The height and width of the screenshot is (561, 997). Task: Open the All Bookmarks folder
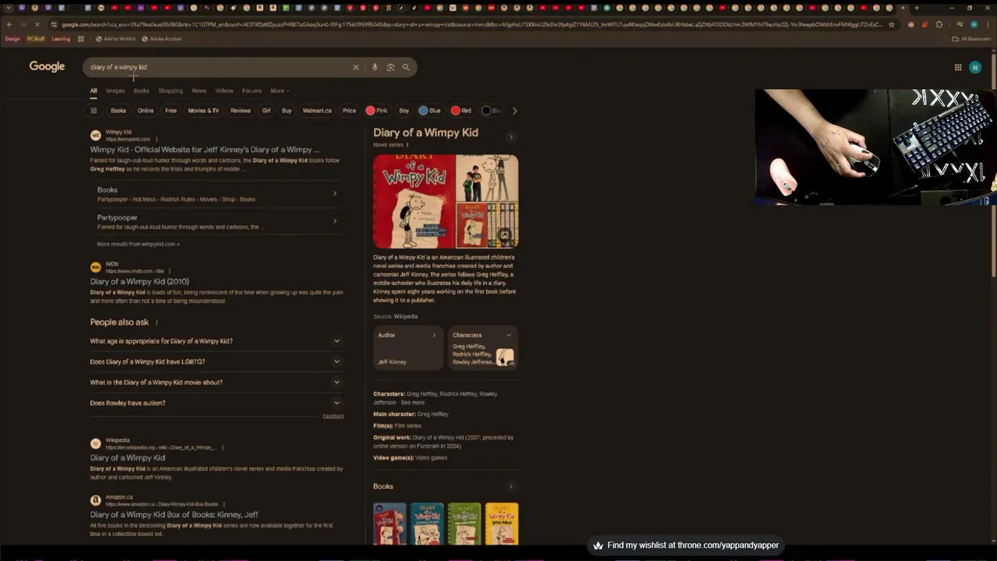pos(971,39)
